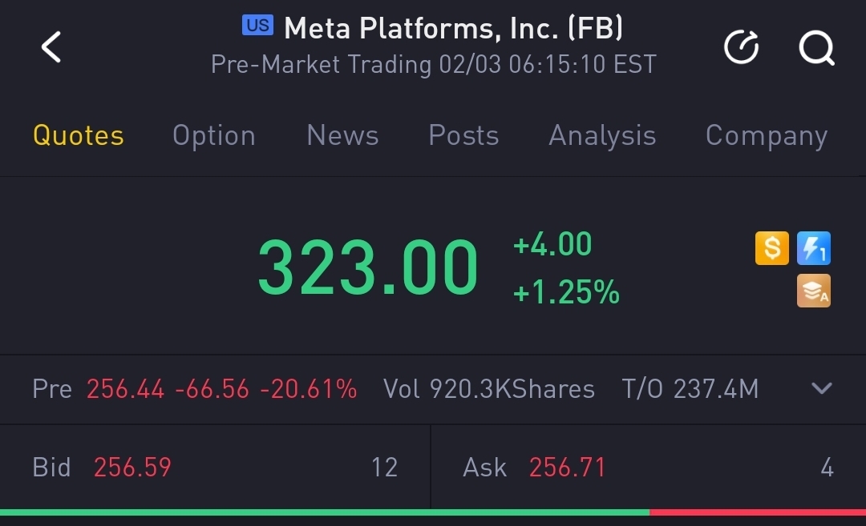Click the yellow dollar sign badge

coord(771,248)
